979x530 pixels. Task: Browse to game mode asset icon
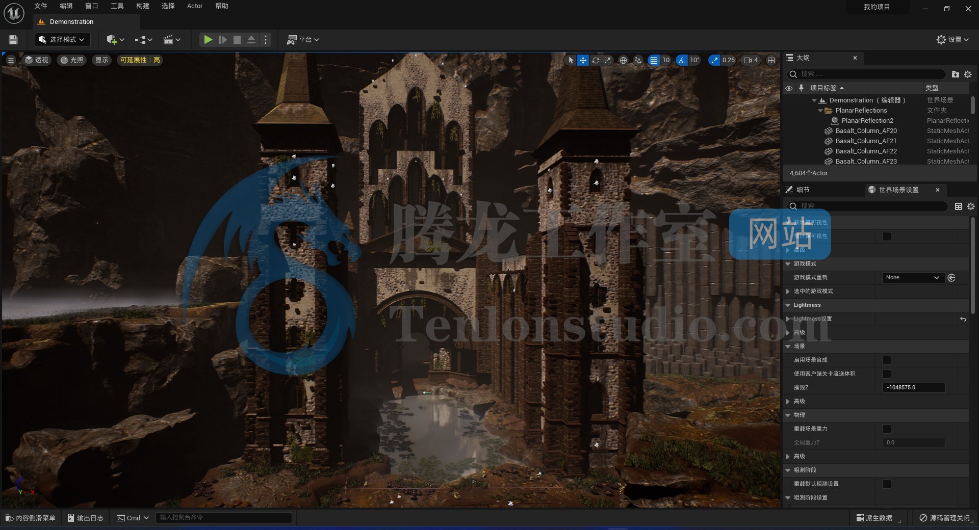[951, 278]
